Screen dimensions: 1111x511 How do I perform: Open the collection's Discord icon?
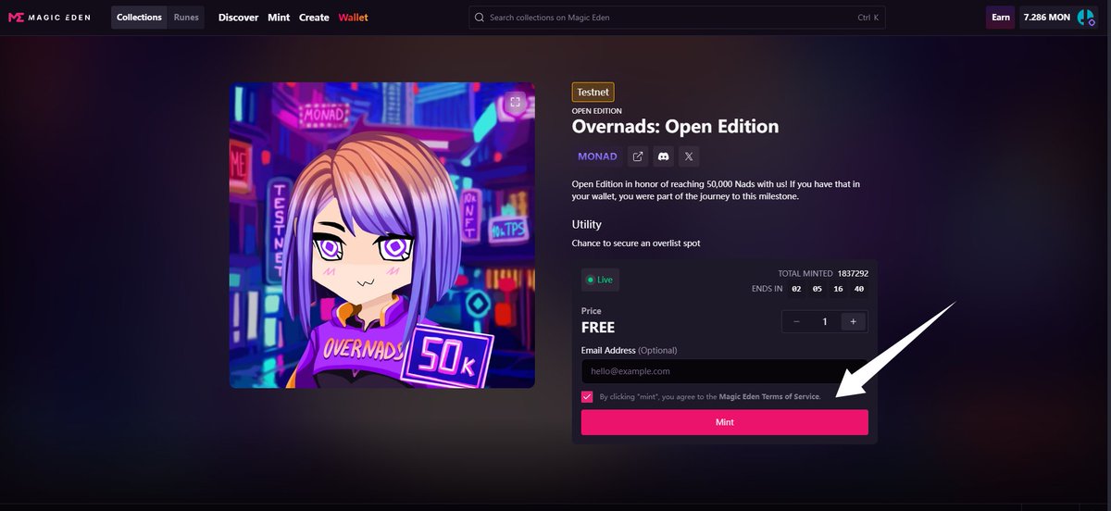pyautogui.click(x=664, y=156)
